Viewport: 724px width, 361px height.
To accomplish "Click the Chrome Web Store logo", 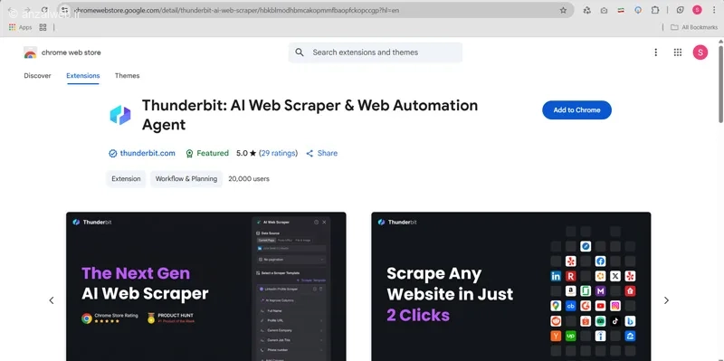I will pyautogui.click(x=31, y=52).
